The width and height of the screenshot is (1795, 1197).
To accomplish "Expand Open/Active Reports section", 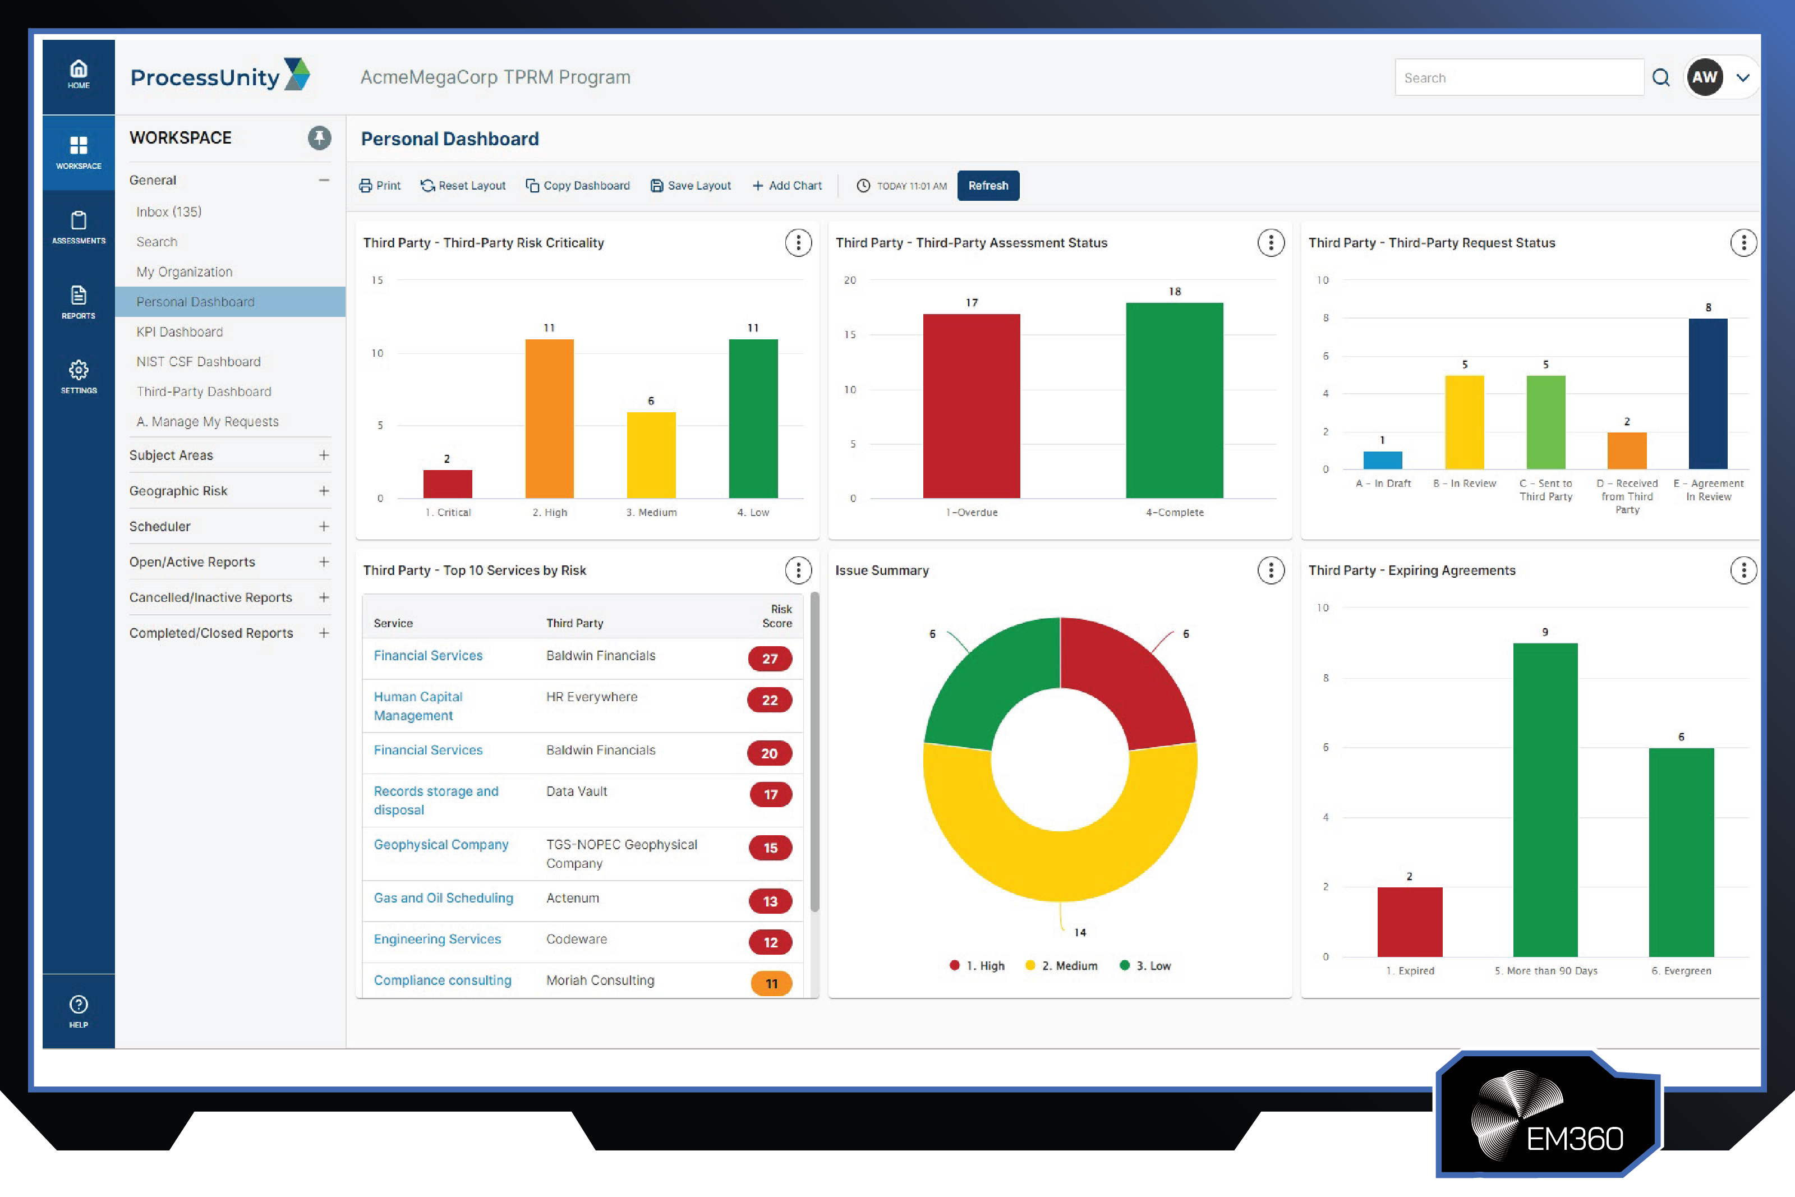I will 324,562.
